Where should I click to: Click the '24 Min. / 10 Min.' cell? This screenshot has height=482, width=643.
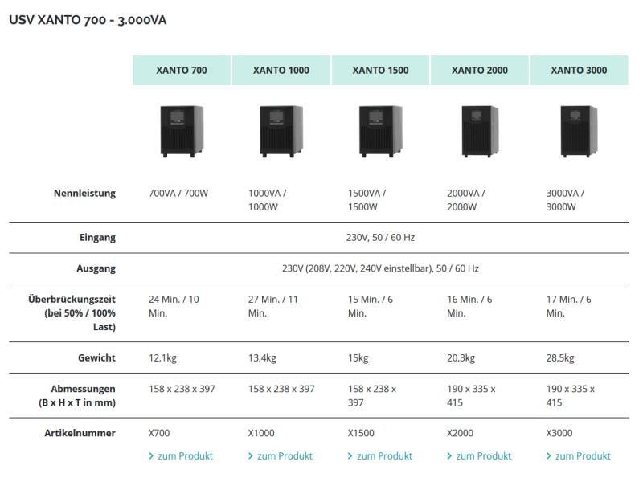click(174, 306)
